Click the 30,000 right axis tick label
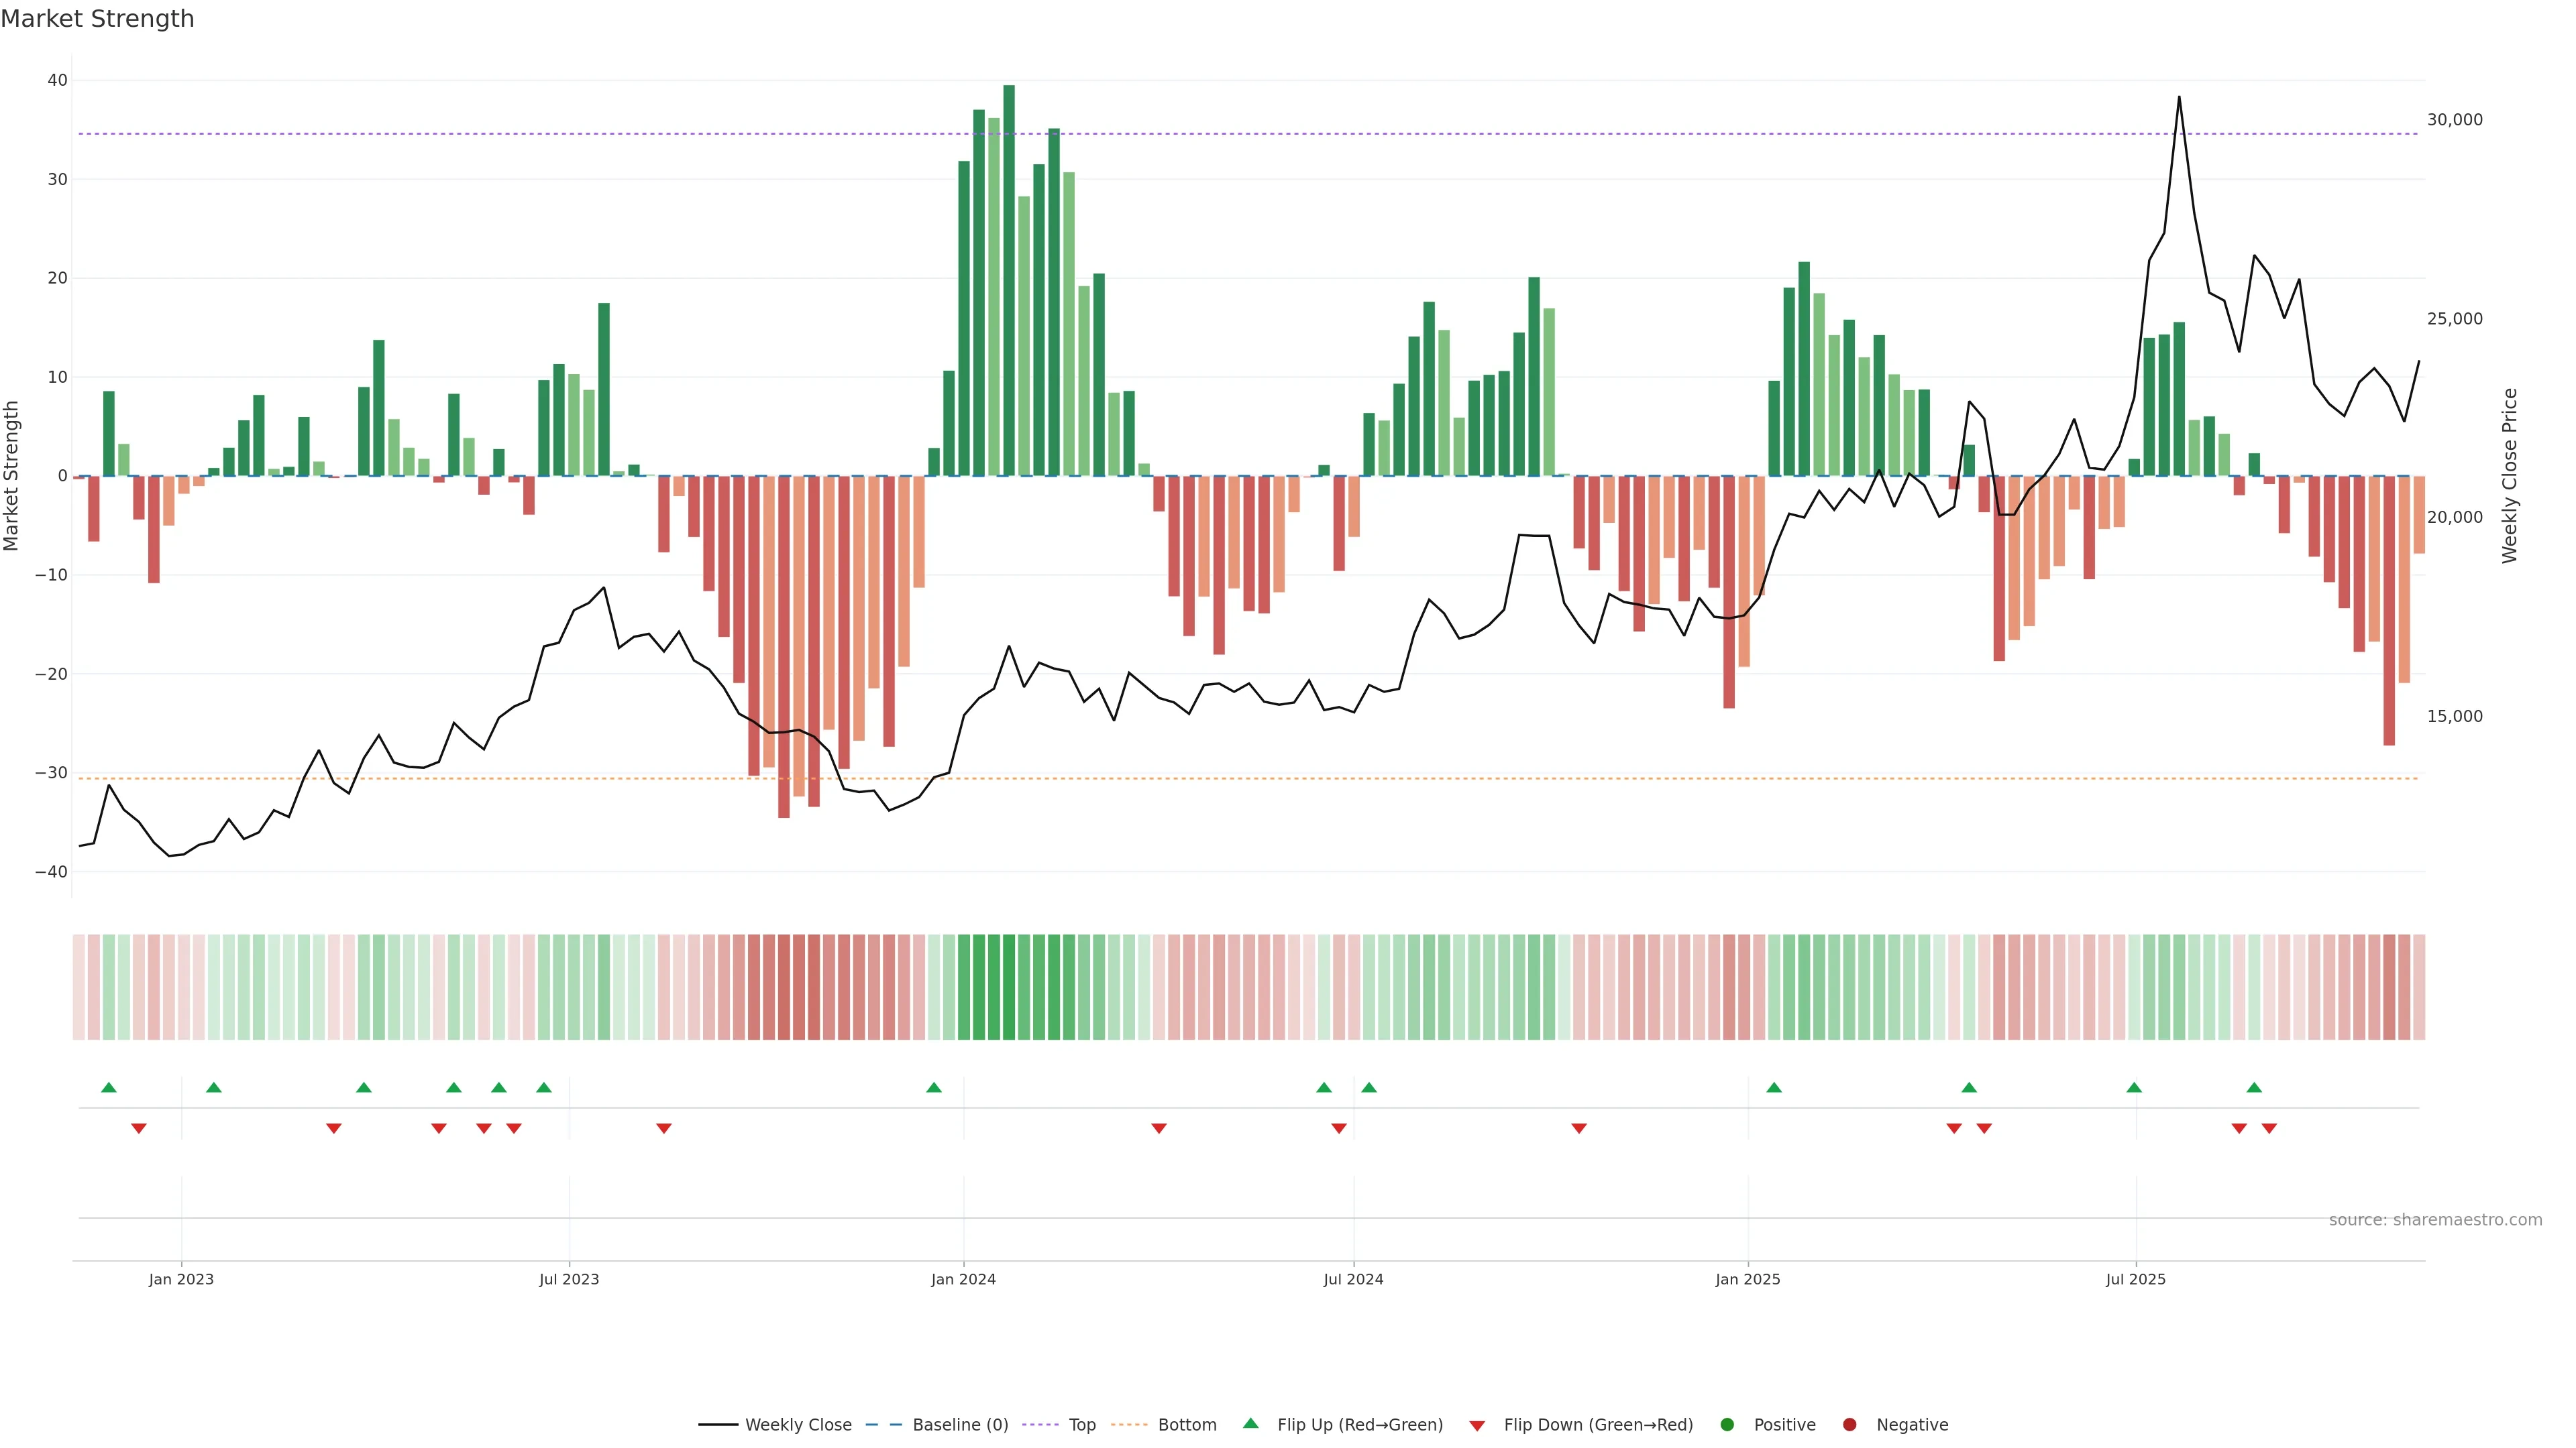Image resolution: width=2576 pixels, height=1448 pixels. [x=2454, y=120]
